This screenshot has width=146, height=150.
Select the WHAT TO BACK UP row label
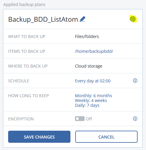pyautogui.click(x=27, y=37)
